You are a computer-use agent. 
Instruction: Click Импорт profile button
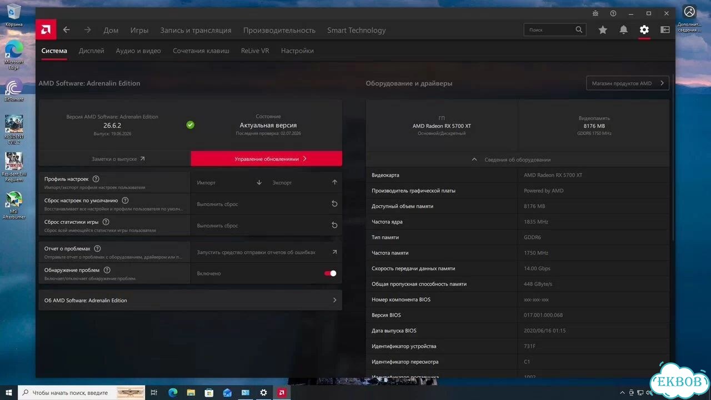click(229, 182)
